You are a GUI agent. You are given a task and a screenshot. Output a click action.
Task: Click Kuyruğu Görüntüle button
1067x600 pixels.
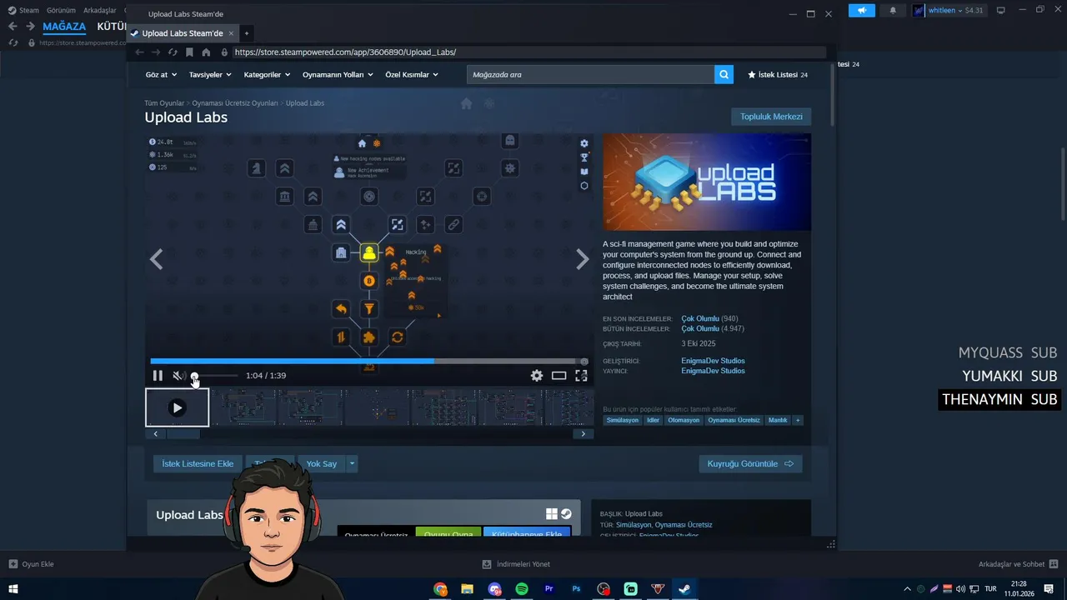pos(750,463)
